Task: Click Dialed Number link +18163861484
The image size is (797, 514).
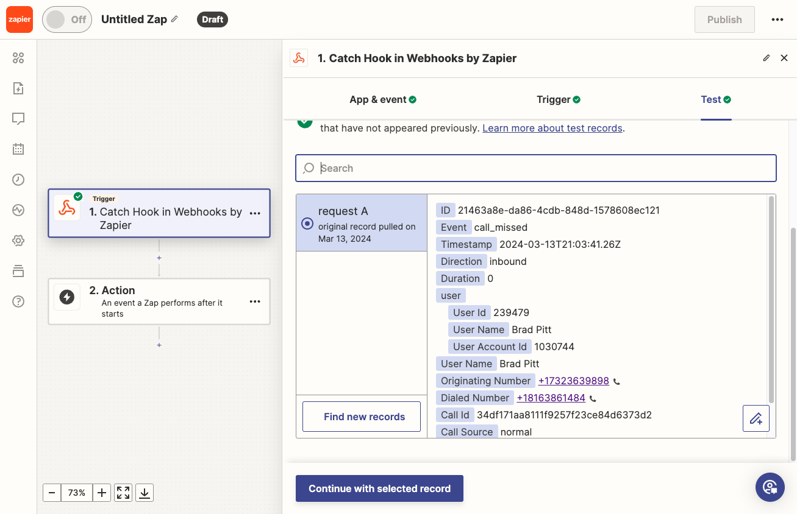Action: point(551,398)
